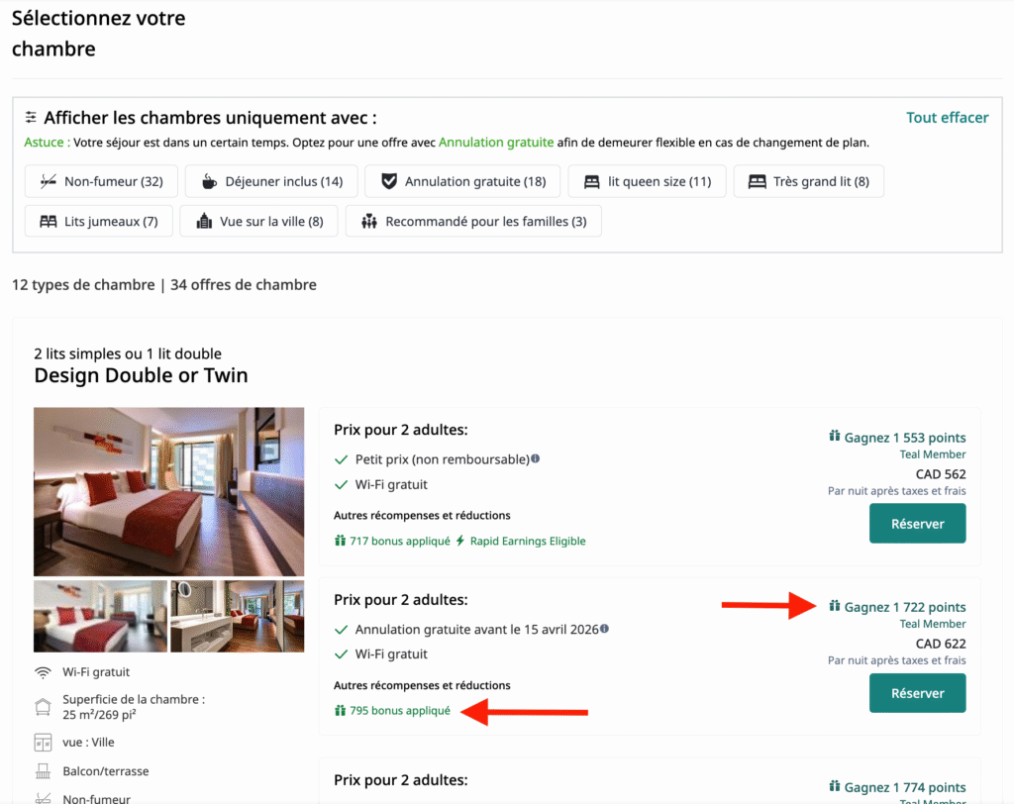Click the balcony icon next to "Balcon/terrasse"

[45, 770]
